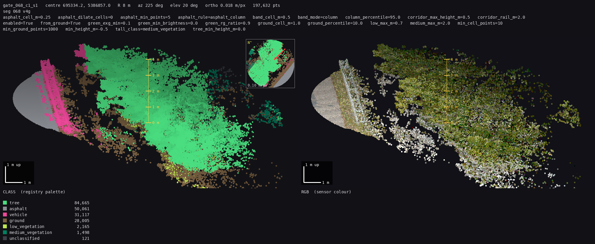Click the medium_vegetation legend swatch
Viewport: 595px width, 244px height.
coord(5,232)
